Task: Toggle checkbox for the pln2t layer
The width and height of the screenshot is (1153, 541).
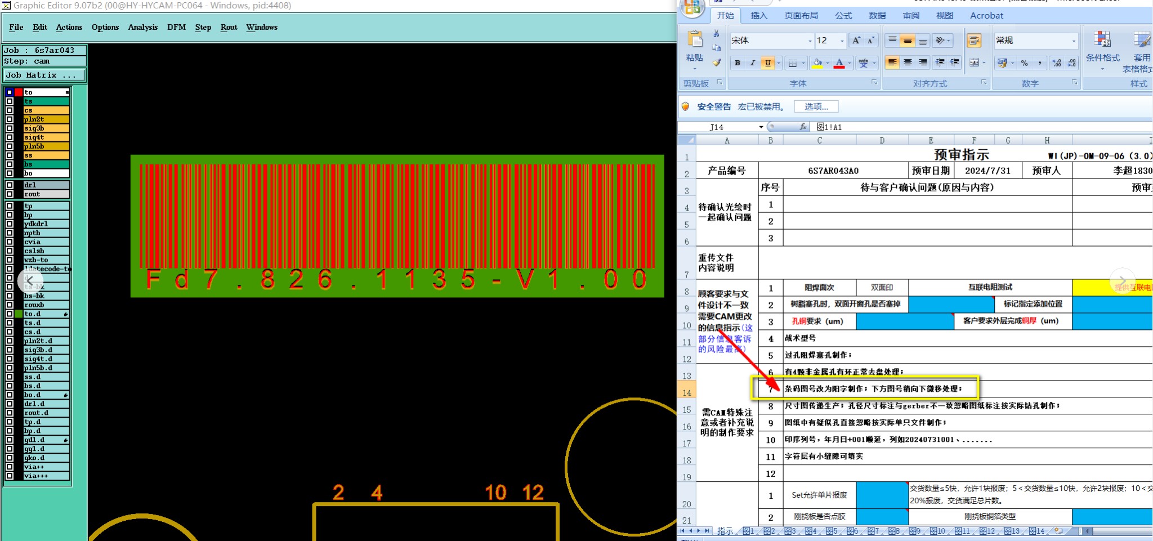Action: (10, 119)
